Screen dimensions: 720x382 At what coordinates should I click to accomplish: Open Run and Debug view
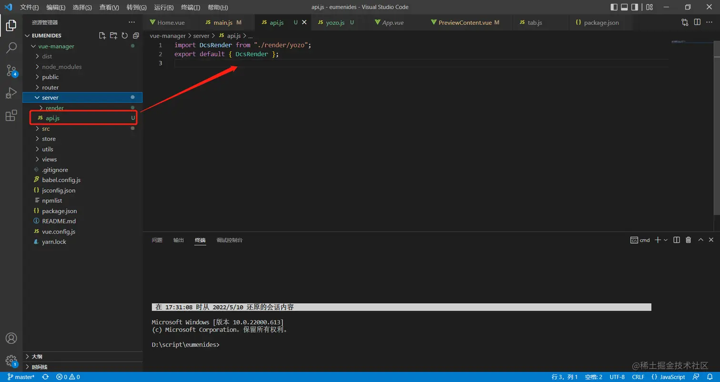[x=11, y=93]
